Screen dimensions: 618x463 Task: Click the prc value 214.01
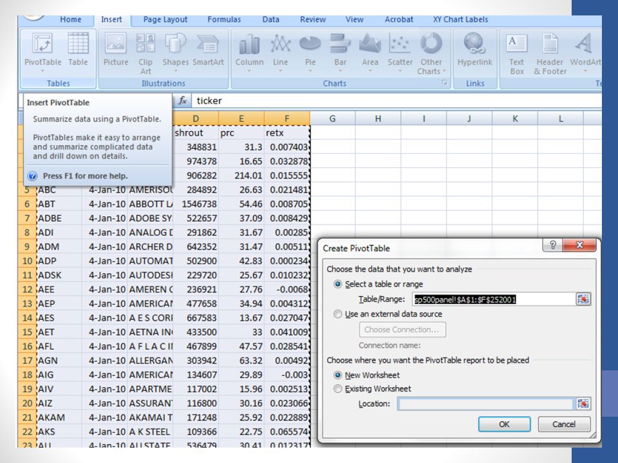(x=241, y=175)
